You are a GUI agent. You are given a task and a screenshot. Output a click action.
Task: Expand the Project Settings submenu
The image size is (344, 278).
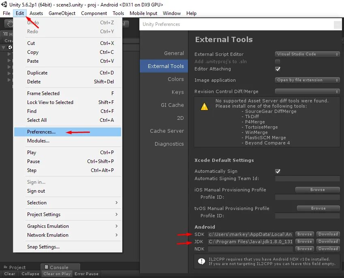coord(68,214)
